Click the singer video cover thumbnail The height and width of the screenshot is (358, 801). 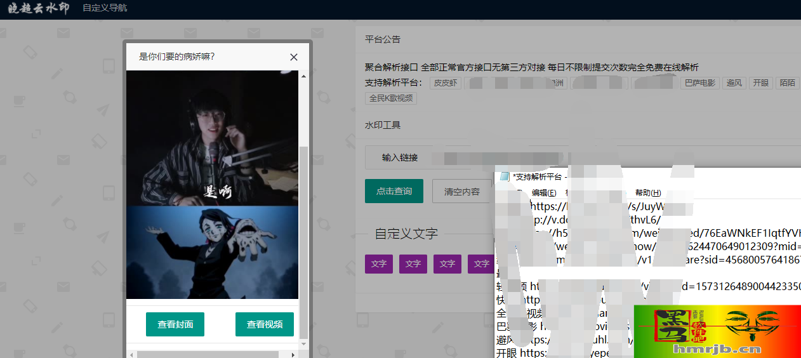coord(212,138)
